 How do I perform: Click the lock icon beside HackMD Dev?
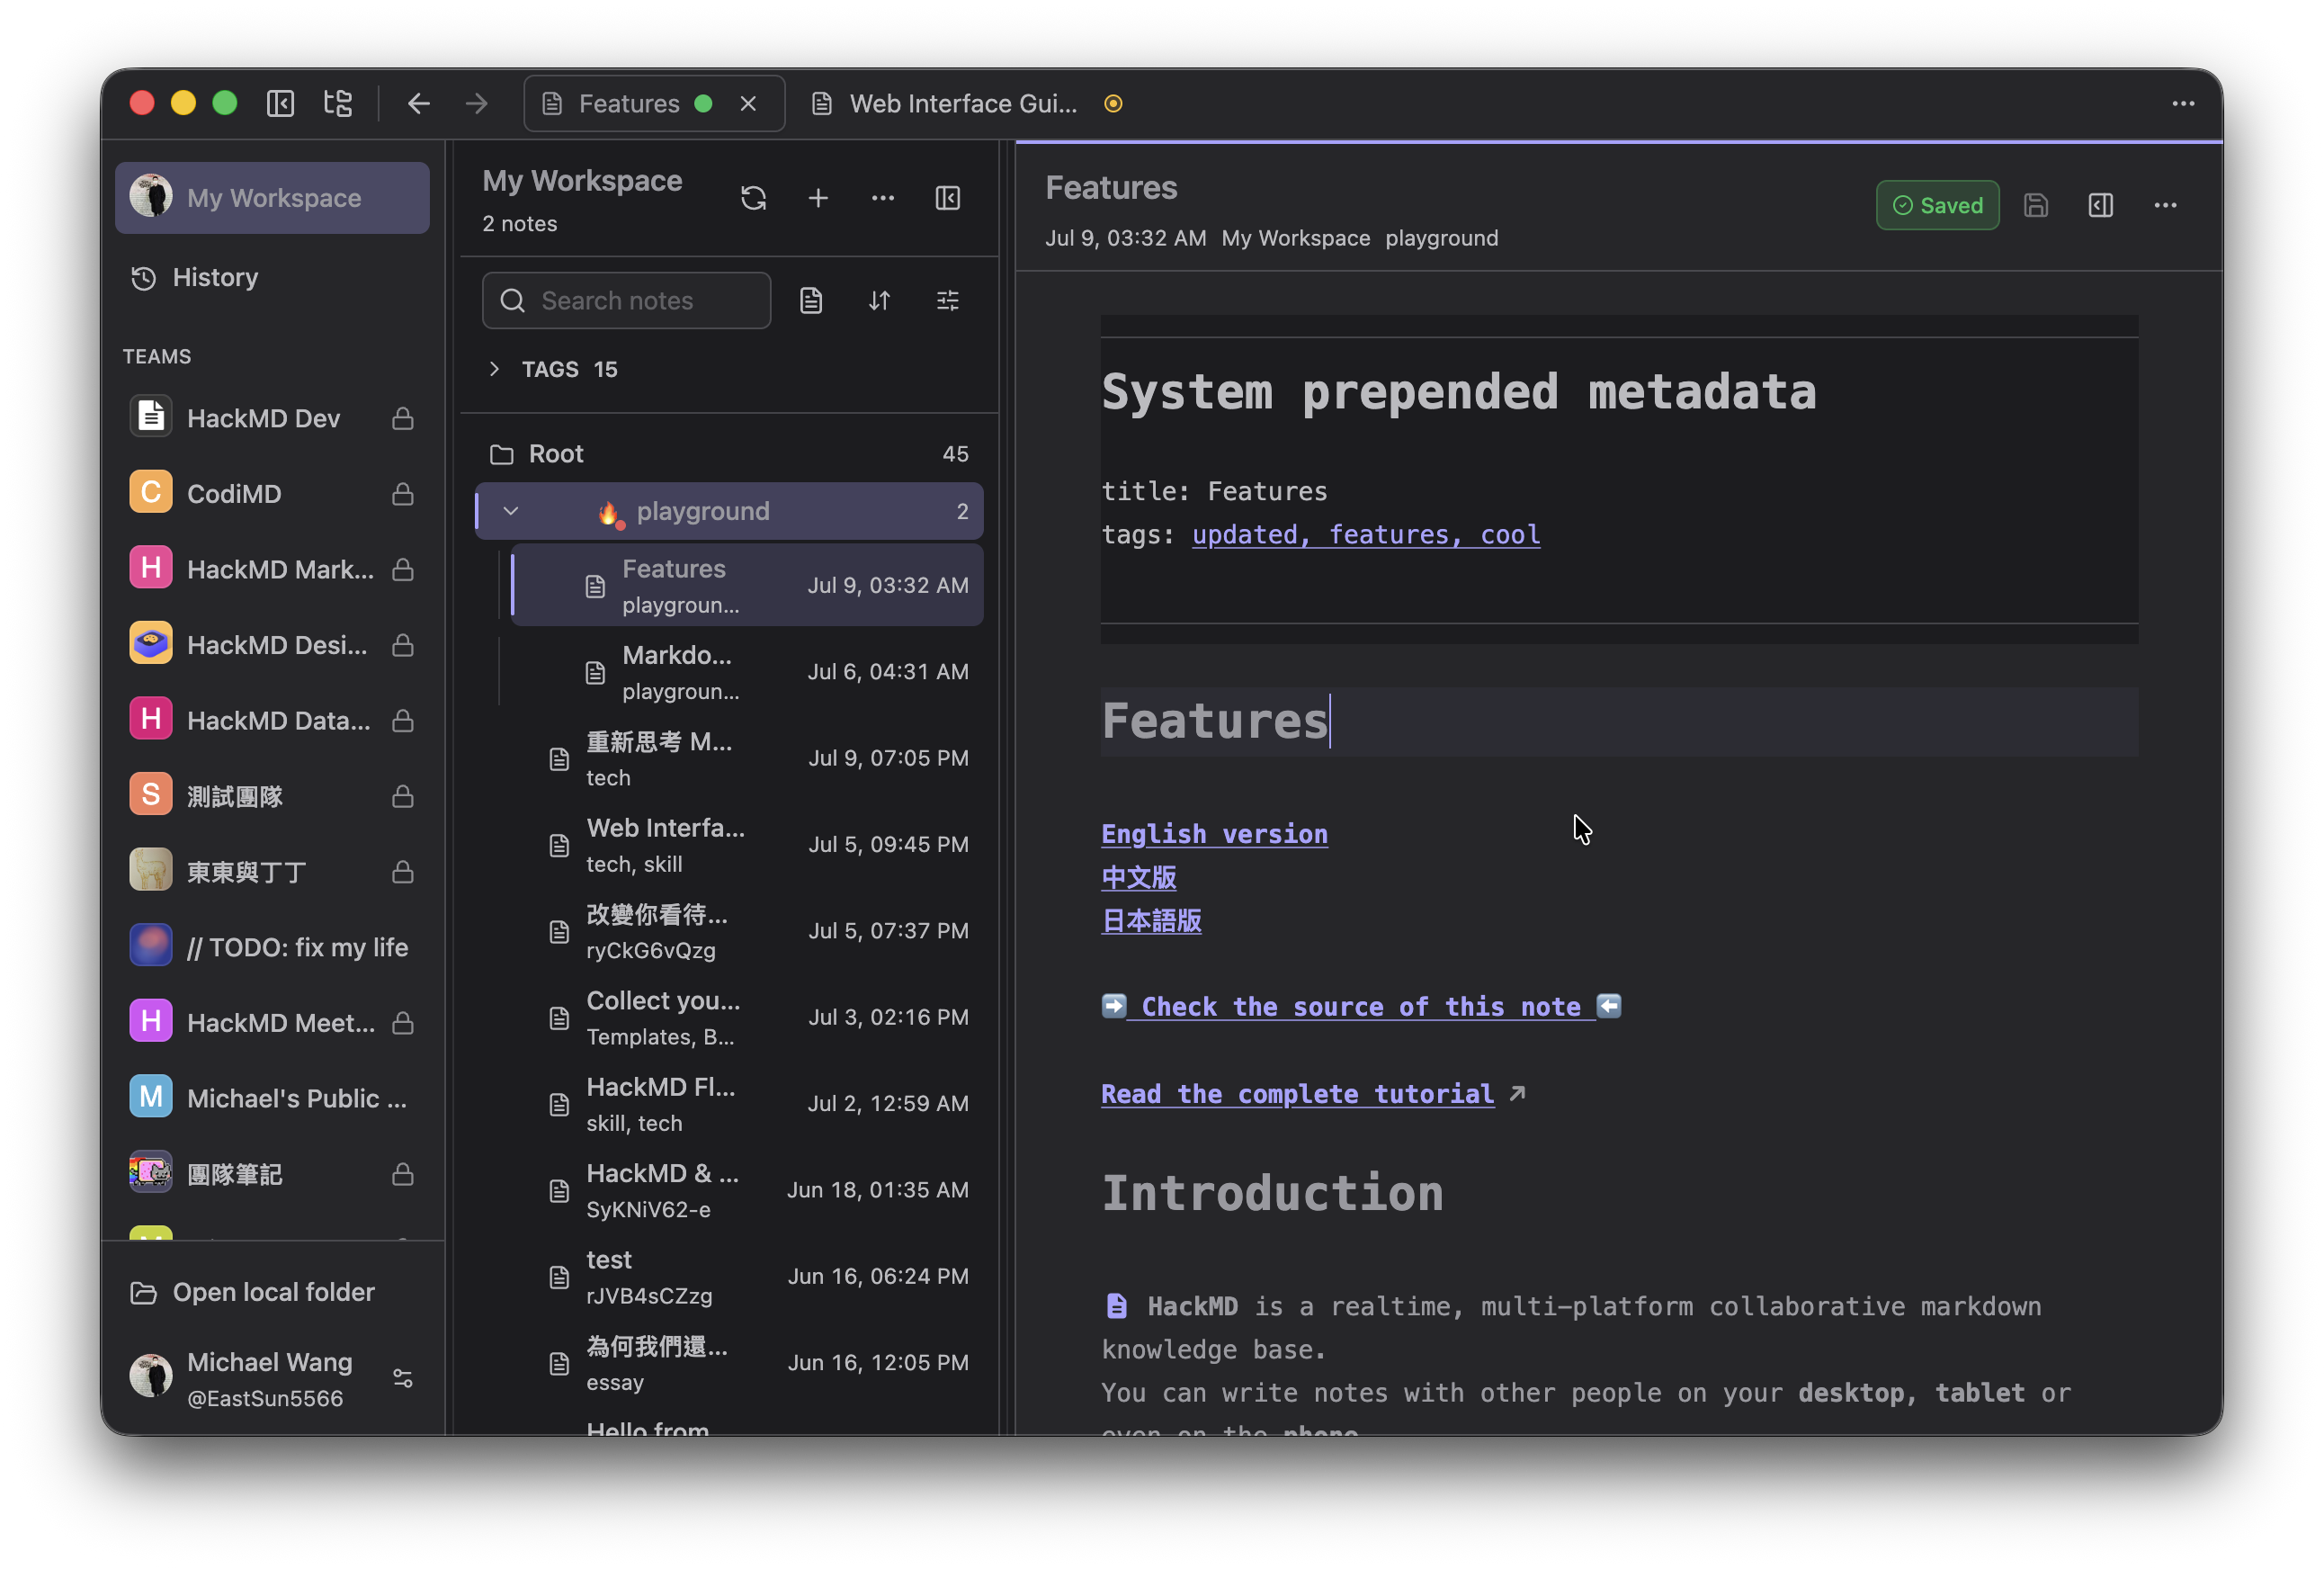coord(403,418)
